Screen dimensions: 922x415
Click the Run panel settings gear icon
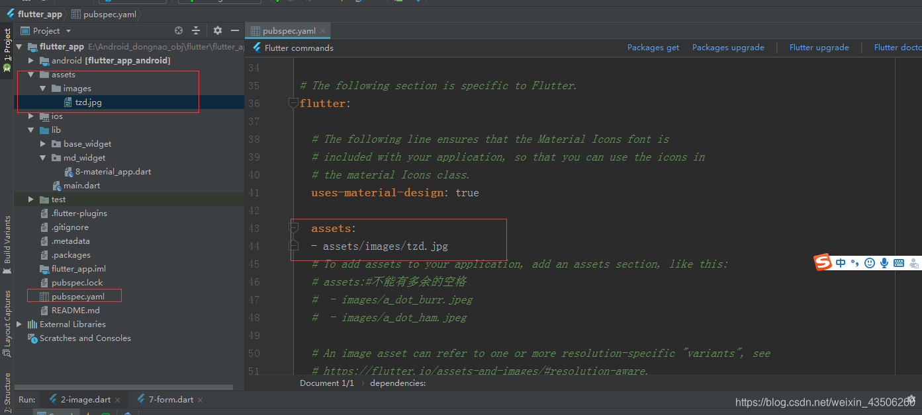911,399
